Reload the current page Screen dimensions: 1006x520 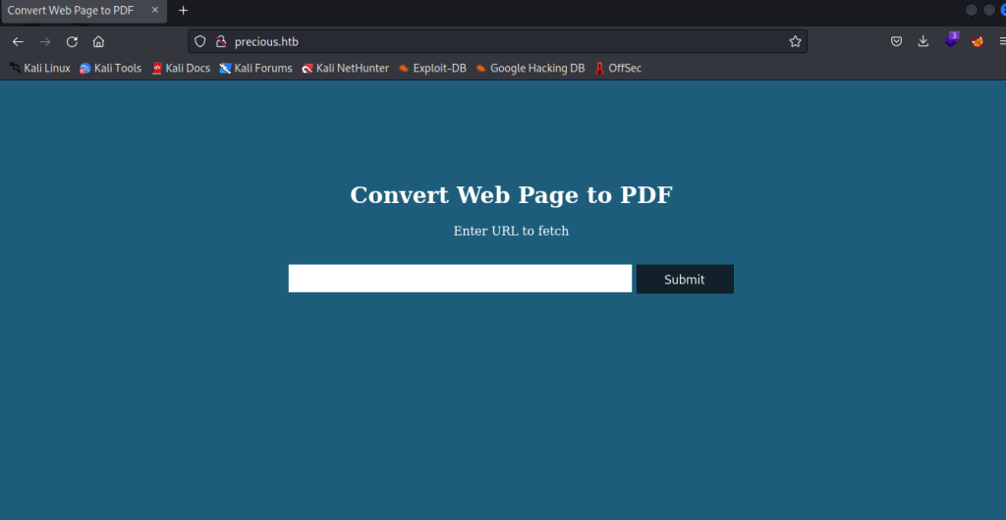(x=72, y=41)
